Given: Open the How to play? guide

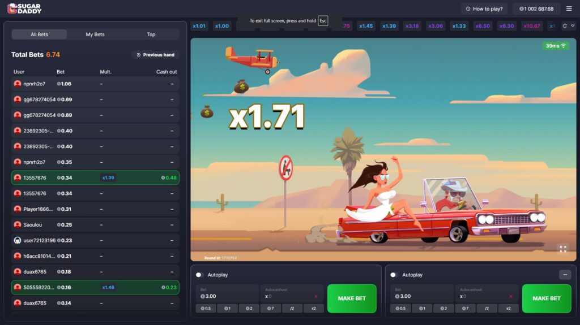Looking at the screenshot, I should (483, 8).
